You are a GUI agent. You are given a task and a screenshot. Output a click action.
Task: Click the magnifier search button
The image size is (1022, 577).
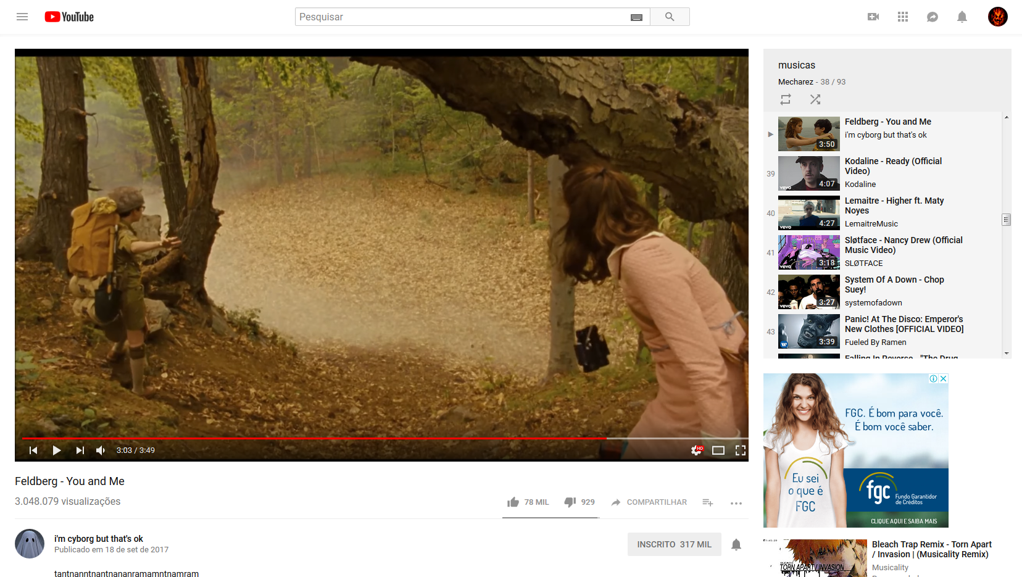(x=670, y=17)
